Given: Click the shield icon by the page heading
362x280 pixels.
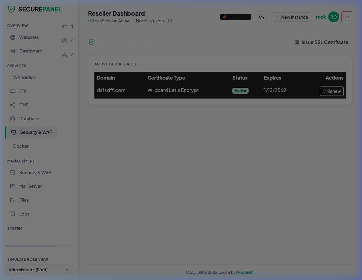Looking at the screenshot, I should [92, 42].
